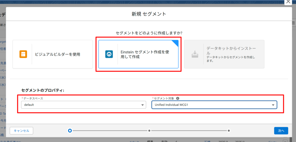The image size is (296, 142).
Task: Click the セグメントのプロパティ: heading
Action: [43, 90]
